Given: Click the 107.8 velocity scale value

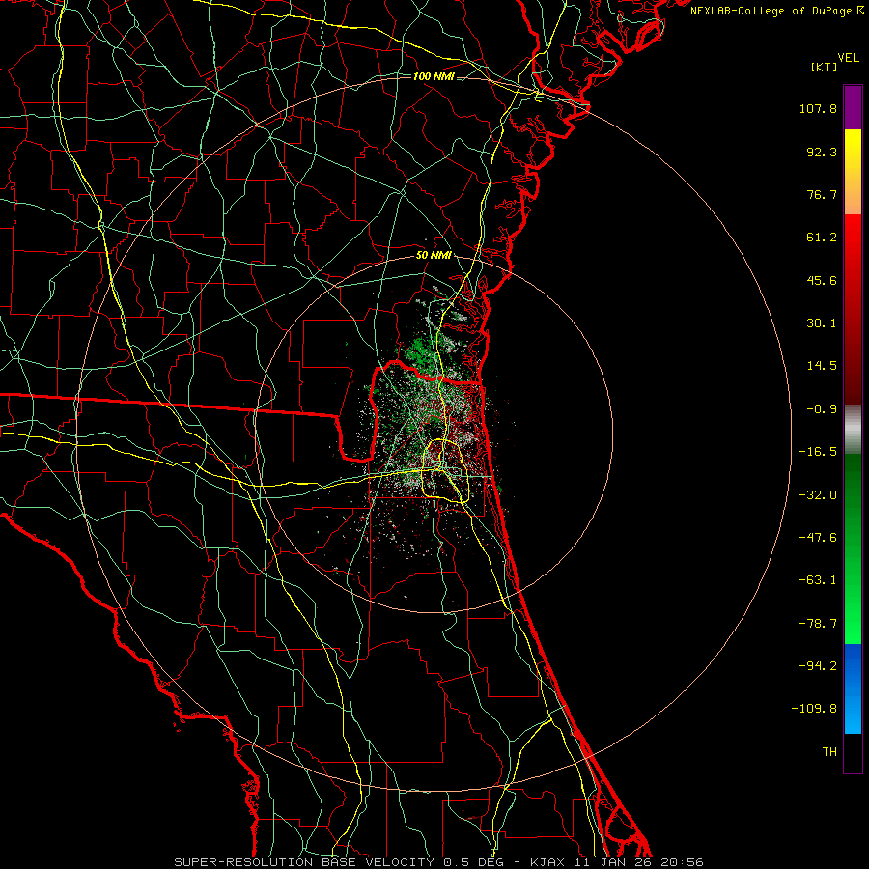Looking at the screenshot, I should (x=818, y=108).
